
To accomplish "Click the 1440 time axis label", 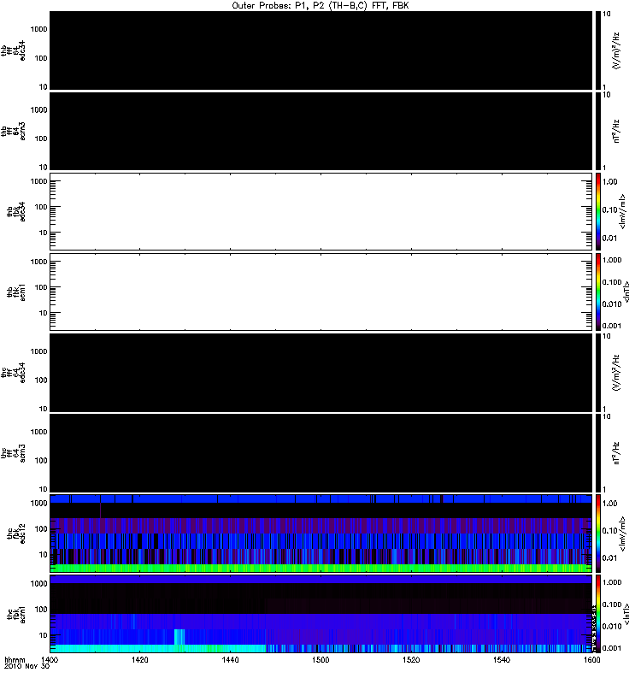I will (230, 659).
